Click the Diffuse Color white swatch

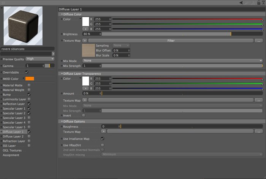click(x=85, y=22)
